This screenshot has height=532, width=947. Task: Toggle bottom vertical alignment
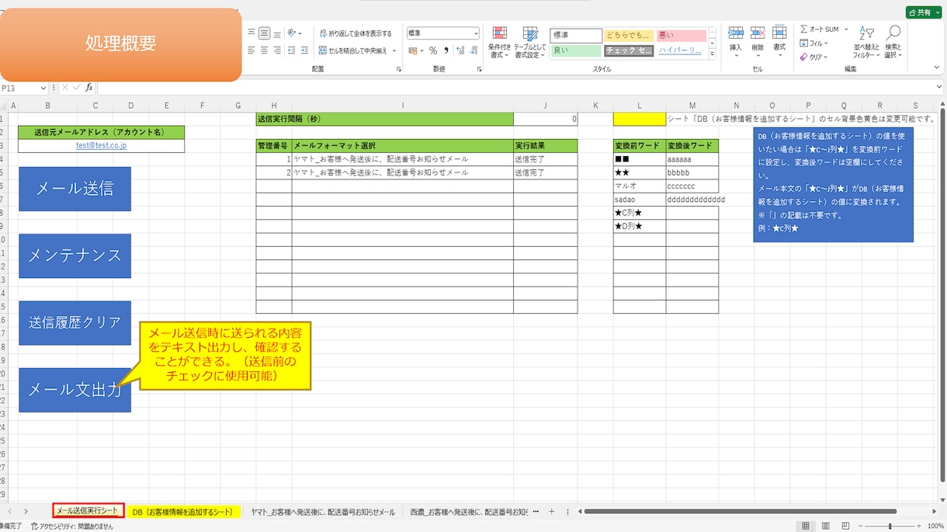tap(277, 33)
